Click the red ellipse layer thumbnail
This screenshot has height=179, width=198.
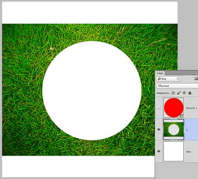(173, 108)
